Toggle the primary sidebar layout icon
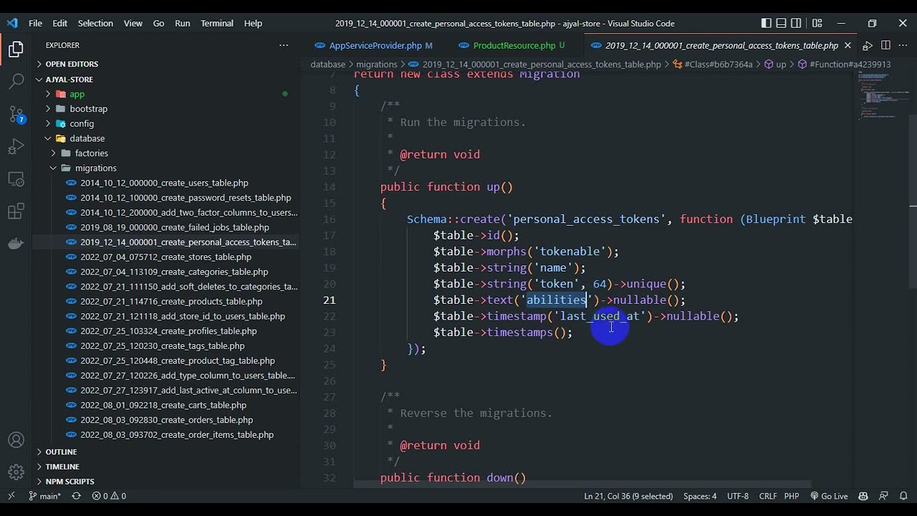The height and width of the screenshot is (516, 917). (x=766, y=23)
